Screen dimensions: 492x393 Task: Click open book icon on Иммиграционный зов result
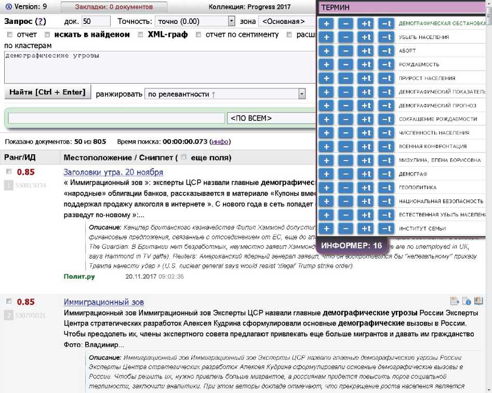[478, 301]
